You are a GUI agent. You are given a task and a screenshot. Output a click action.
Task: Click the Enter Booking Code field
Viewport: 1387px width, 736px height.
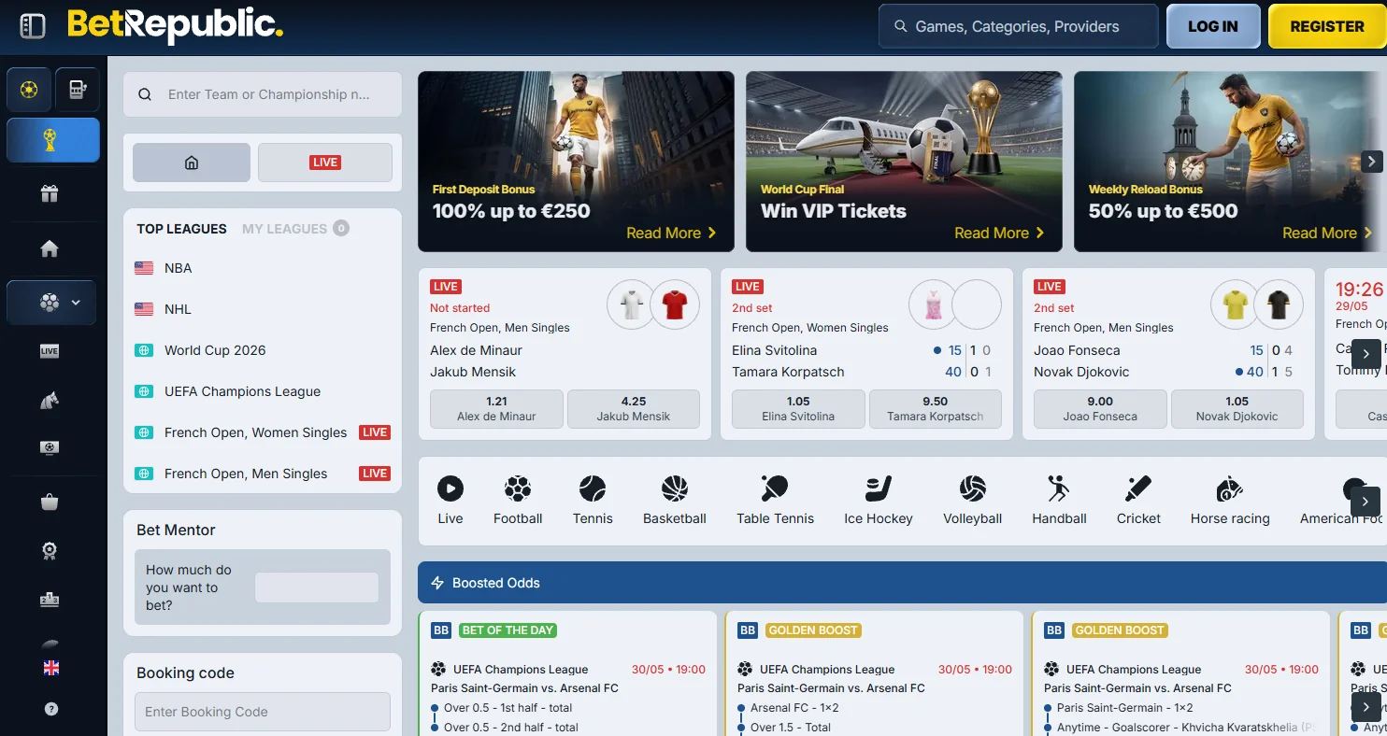tap(263, 712)
